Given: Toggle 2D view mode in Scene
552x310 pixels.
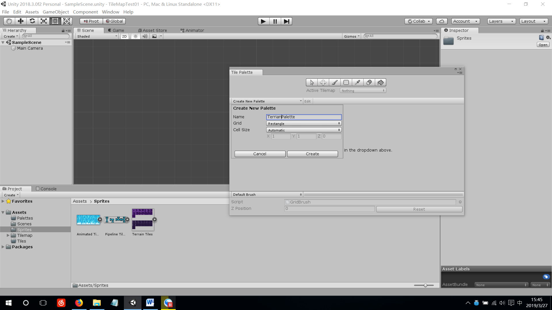Looking at the screenshot, I should [x=124, y=36].
